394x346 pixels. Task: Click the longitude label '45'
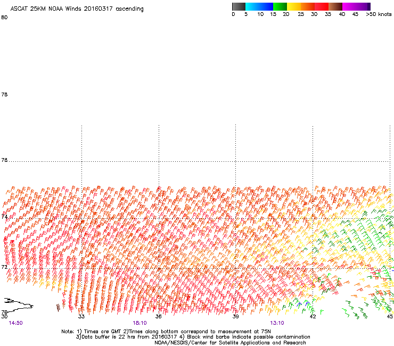coord(390,316)
